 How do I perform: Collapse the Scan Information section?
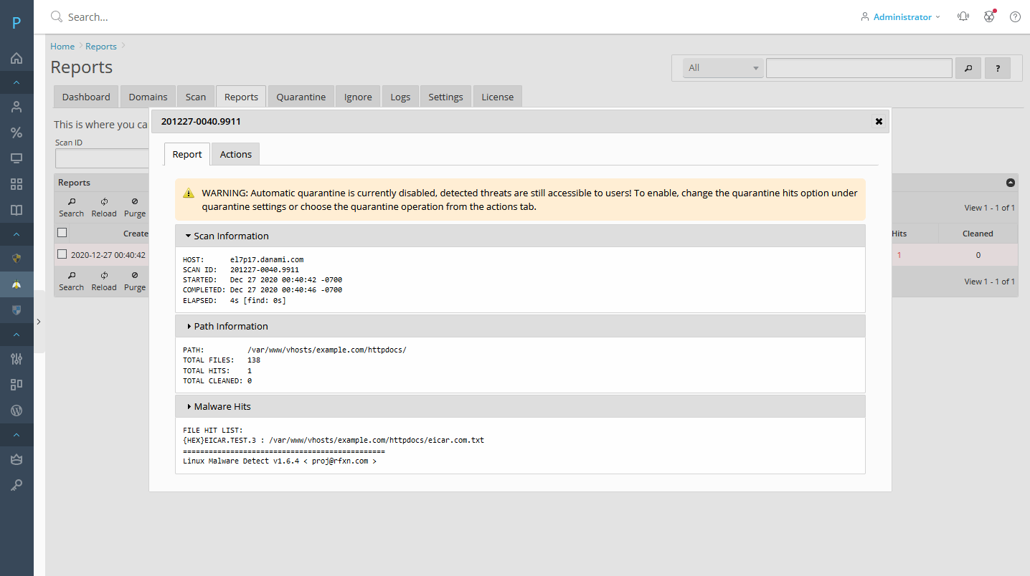520,236
